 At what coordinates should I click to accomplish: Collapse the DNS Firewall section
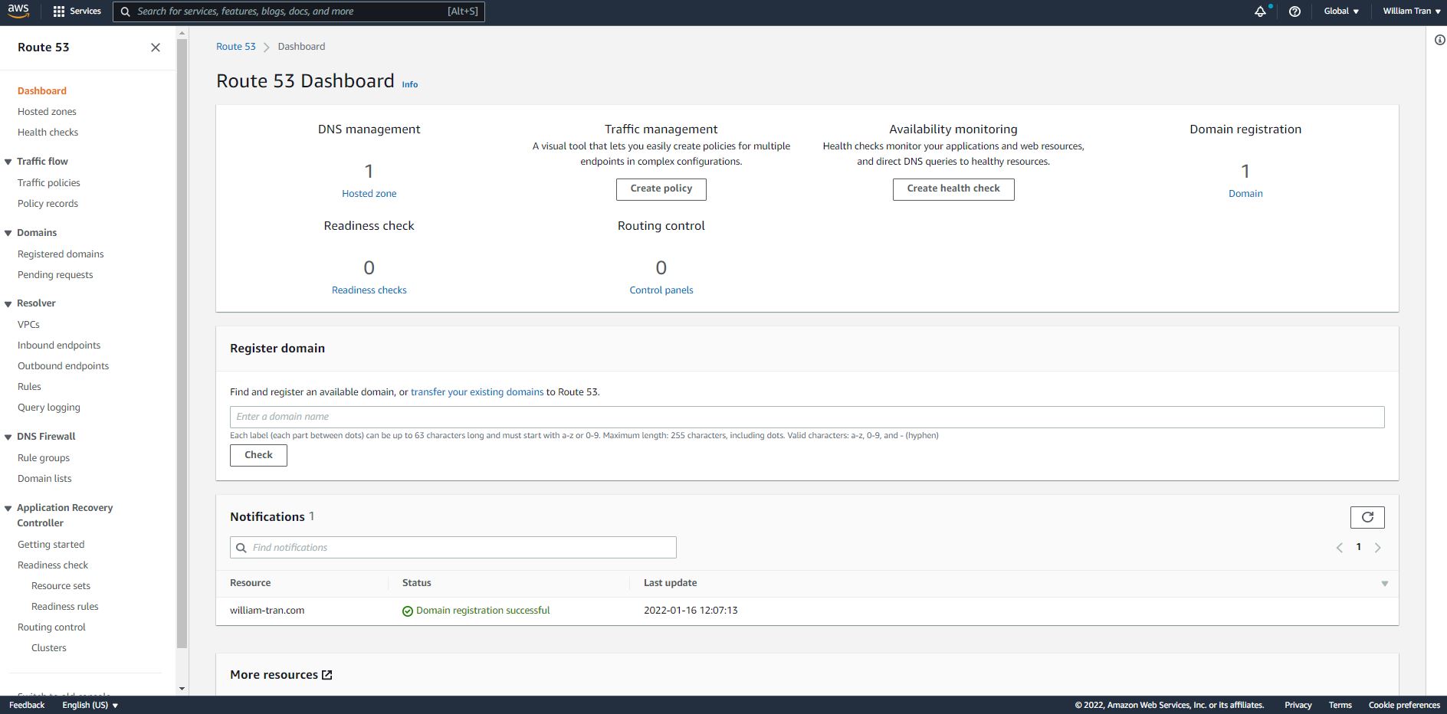(x=8, y=437)
